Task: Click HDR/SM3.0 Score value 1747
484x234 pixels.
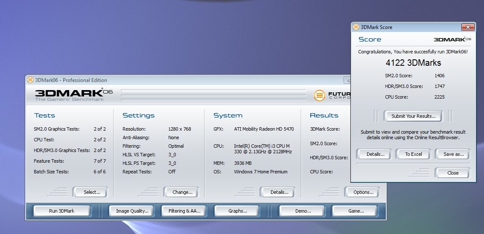Action: coord(439,86)
